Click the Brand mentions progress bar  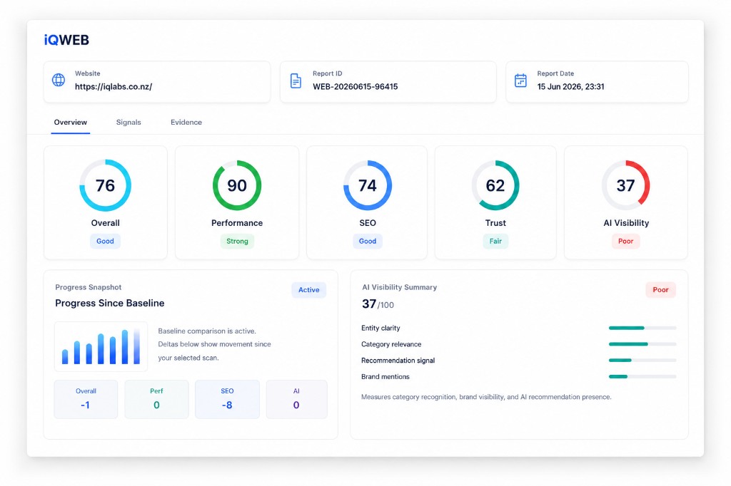[642, 376]
